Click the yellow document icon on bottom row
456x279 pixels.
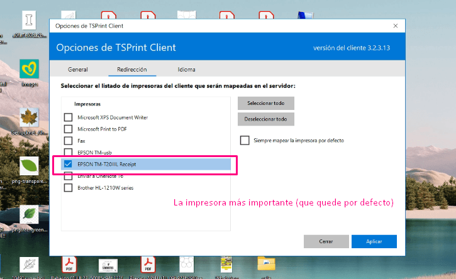(226, 264)
